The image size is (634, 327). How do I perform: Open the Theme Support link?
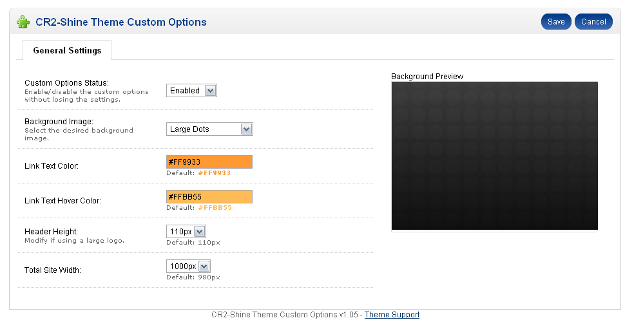pyautogui.click(x=392, y=315)
